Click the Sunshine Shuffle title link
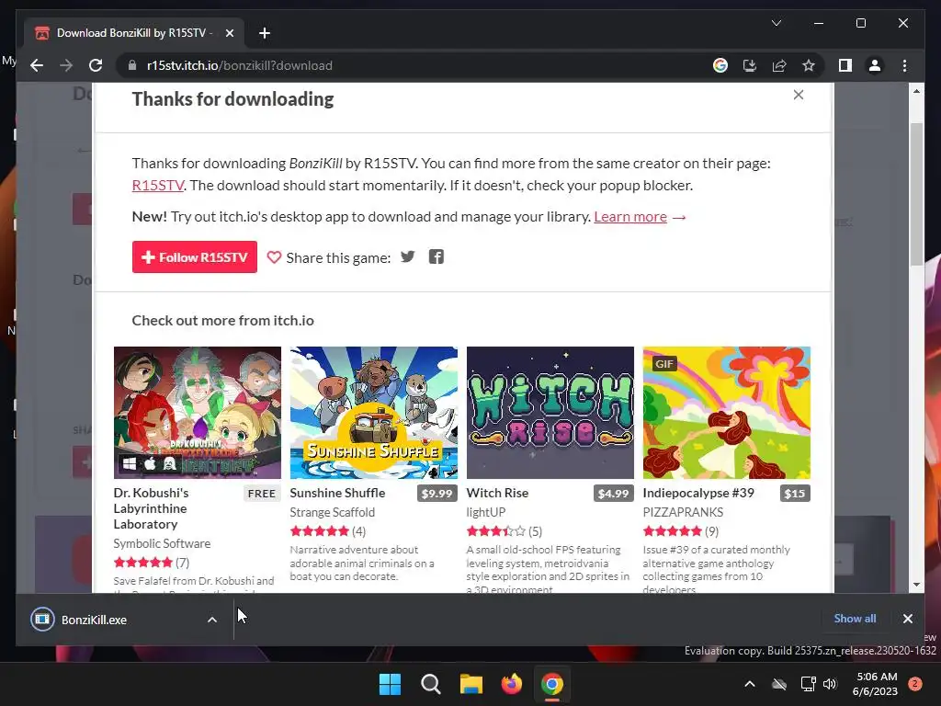 coord(337,493)
